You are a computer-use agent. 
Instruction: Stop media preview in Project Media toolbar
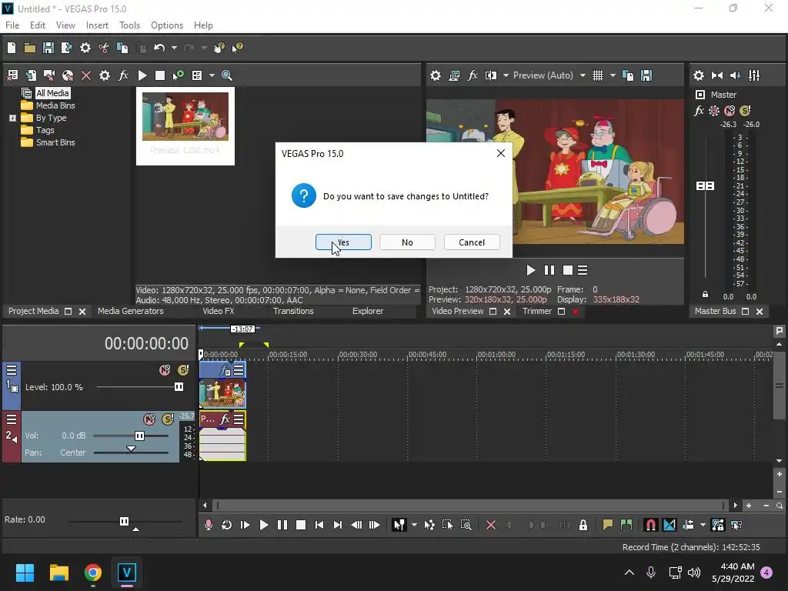pyautogui.click(x=160, y=75)
